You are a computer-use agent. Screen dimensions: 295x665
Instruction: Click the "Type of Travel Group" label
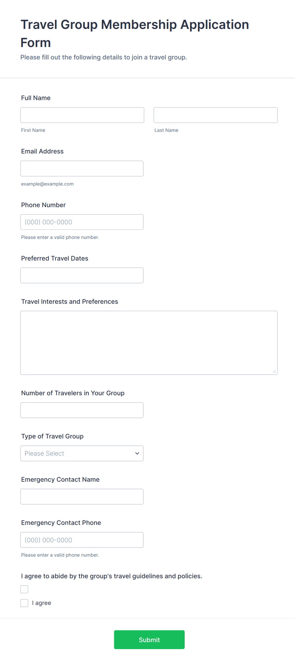[52, 436]
